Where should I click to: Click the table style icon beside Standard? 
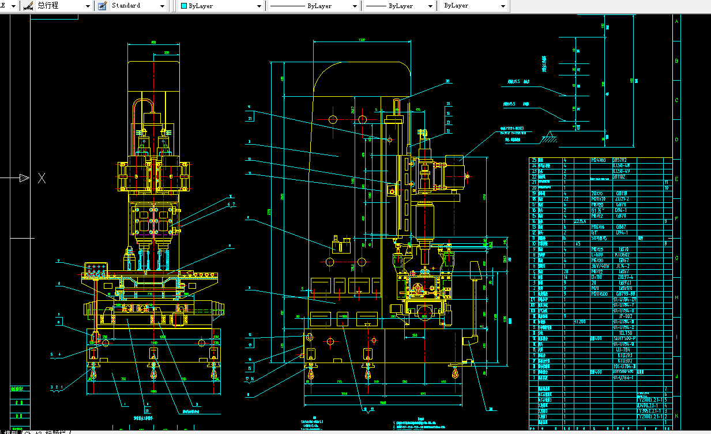(x=102, y=6)
